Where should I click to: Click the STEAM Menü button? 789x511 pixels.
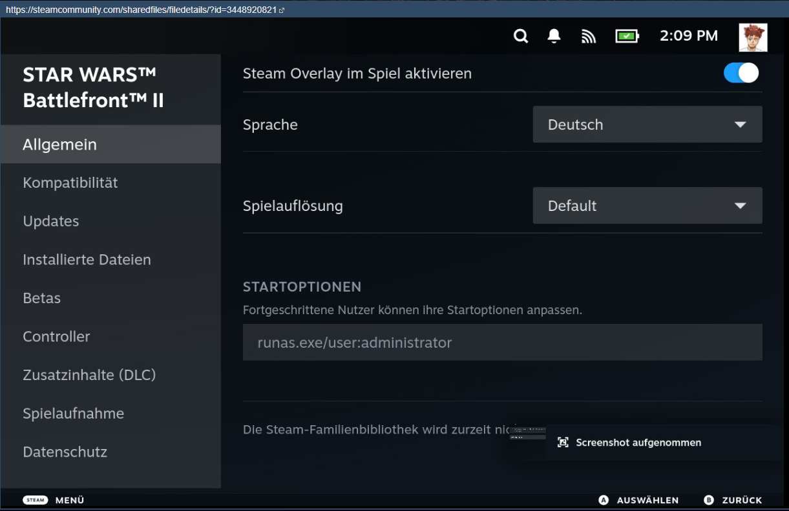(x=54, y=500)
